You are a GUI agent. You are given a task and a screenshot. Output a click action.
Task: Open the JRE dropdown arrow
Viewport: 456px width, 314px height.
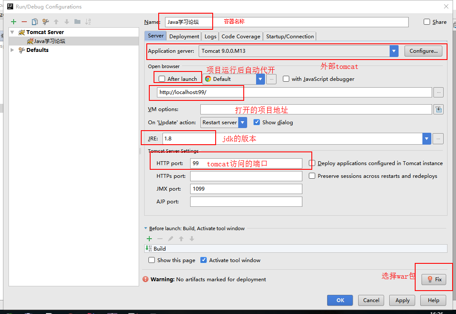[x=427, y=139]
